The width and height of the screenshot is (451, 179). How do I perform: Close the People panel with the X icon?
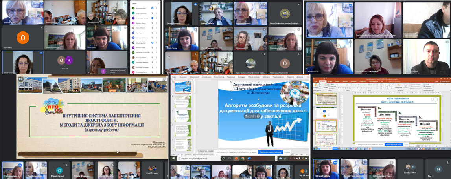pos(159,4)
